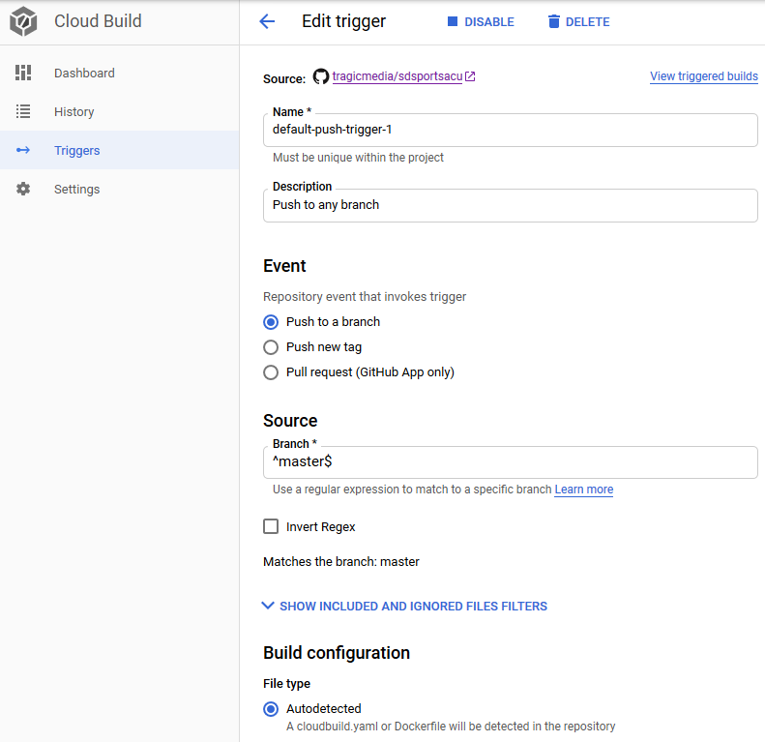Click the Event section heading
The image size is (765, 742).
tap(284, 266)
